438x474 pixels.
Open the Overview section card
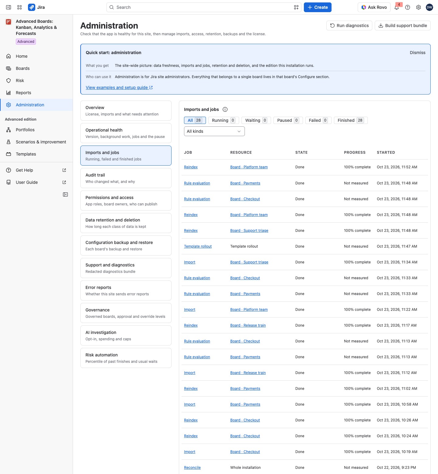point(126,111)
